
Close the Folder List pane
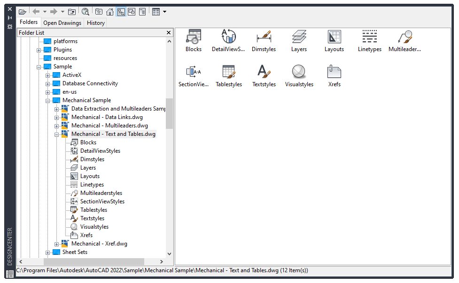169,33
